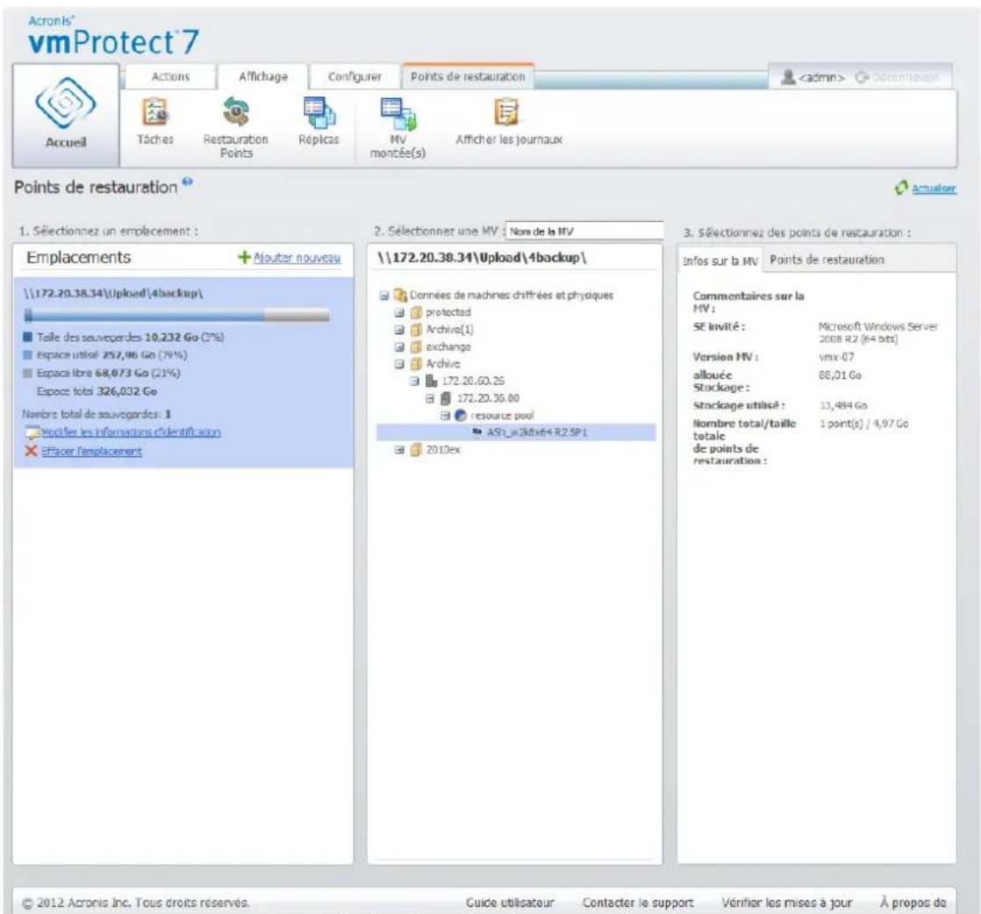Click the Actualiser link
Viewport: 981px width, 914px height.
934,189
